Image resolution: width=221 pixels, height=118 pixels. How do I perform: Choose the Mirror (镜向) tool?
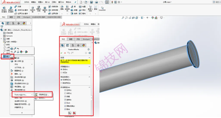[82, 14]
